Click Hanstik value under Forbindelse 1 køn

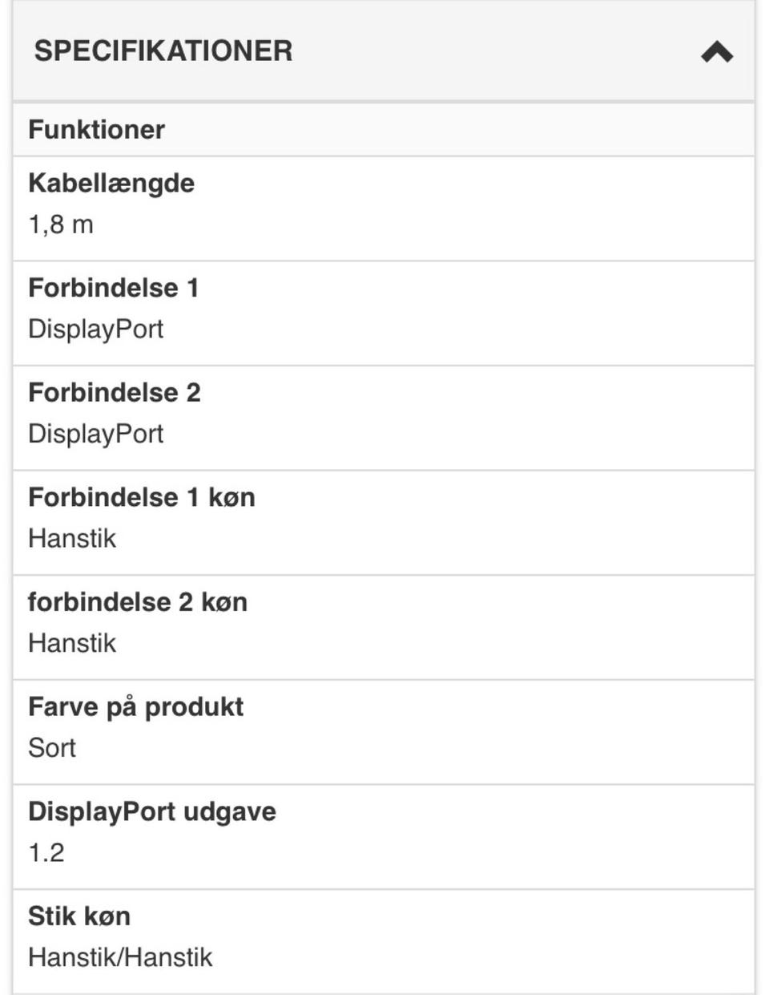pos(72,539)
